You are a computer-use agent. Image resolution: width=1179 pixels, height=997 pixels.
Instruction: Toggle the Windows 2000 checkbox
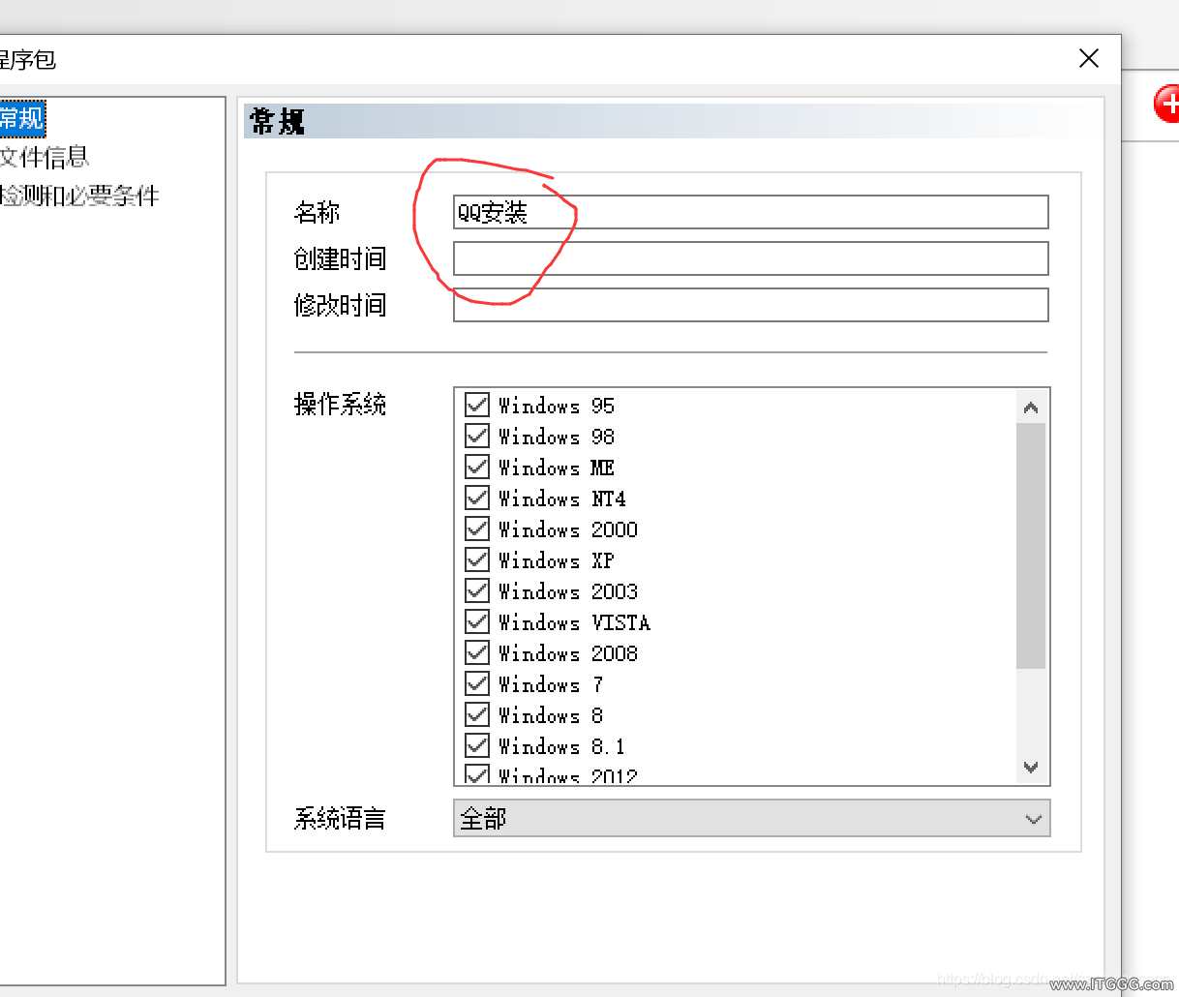click(x=477, y=529)
